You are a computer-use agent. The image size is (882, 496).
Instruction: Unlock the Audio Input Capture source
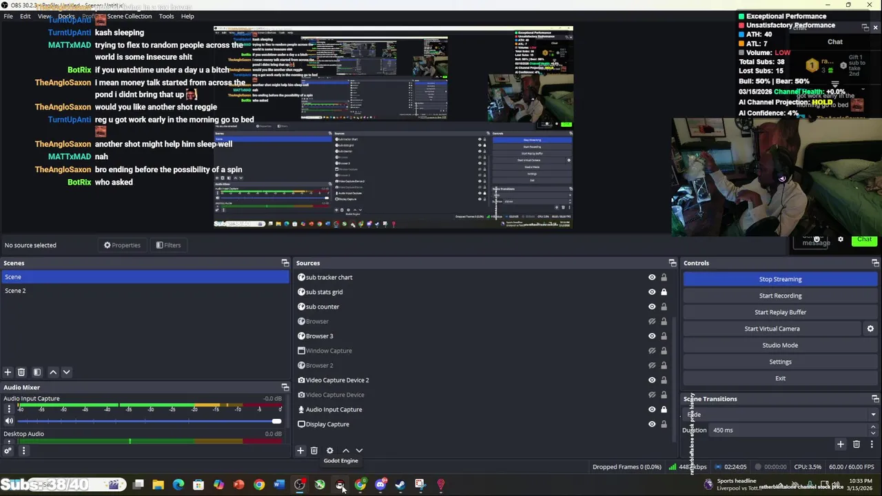pos(664,409)
